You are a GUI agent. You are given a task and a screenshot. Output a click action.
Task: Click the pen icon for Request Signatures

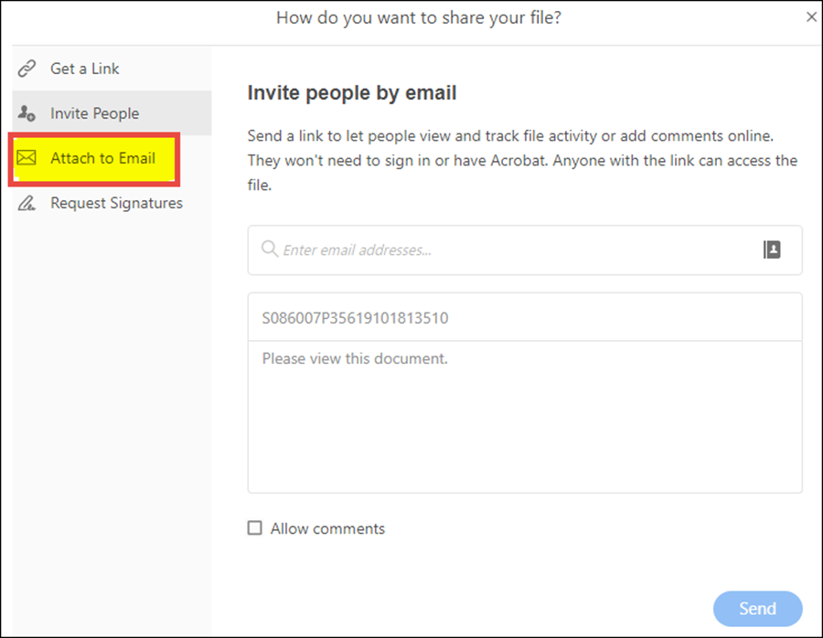[27, 203]
